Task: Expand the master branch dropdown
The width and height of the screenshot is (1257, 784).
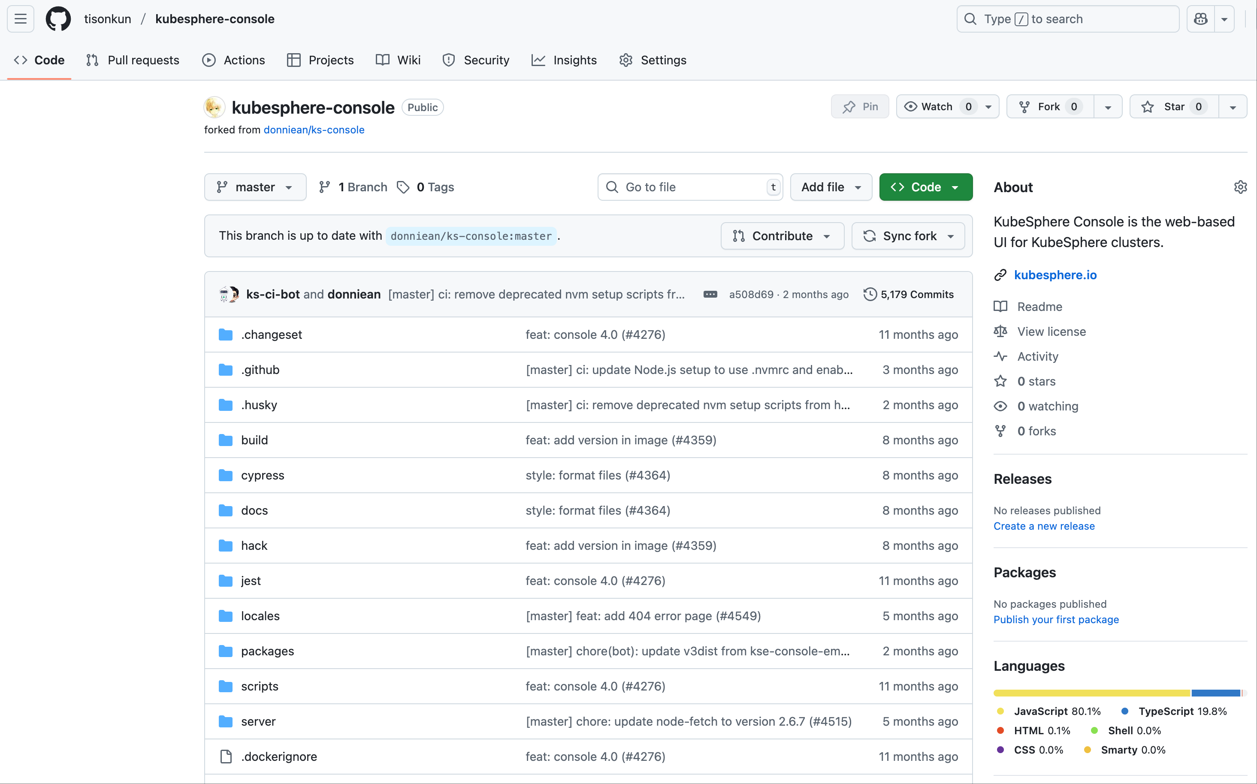Action: coord(255,187)
